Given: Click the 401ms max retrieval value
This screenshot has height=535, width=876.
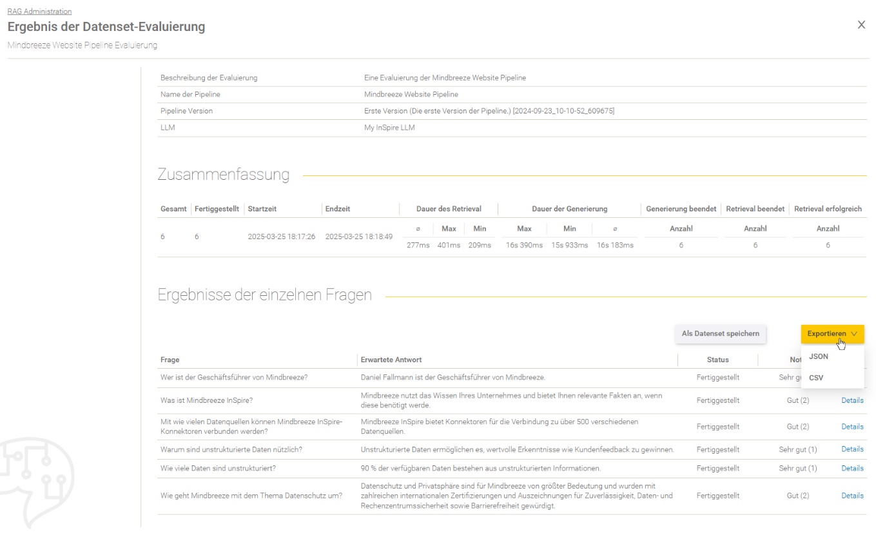Looking at the screenshot, I should coord(448,246).
